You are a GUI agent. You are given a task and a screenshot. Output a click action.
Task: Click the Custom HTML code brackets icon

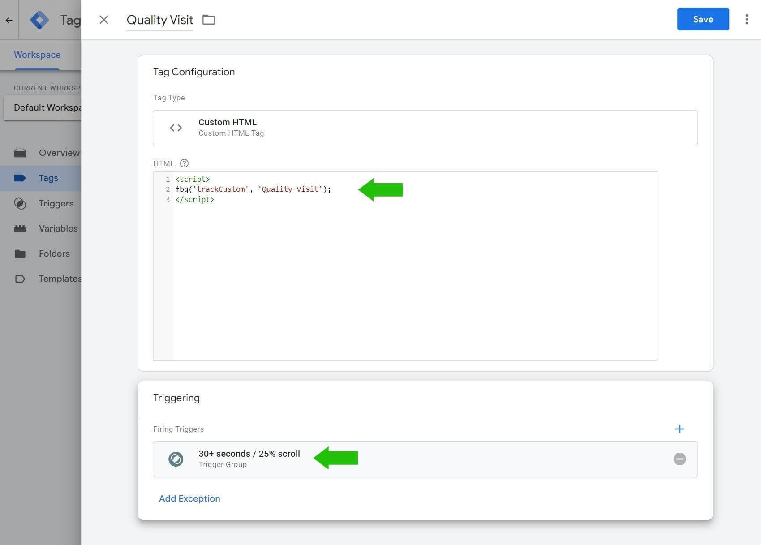point(176,128)
